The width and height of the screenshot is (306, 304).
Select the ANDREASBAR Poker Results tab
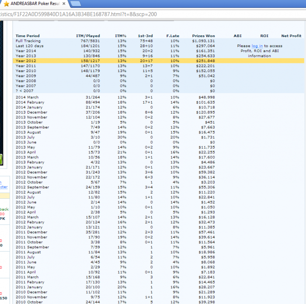coord(34,3)
